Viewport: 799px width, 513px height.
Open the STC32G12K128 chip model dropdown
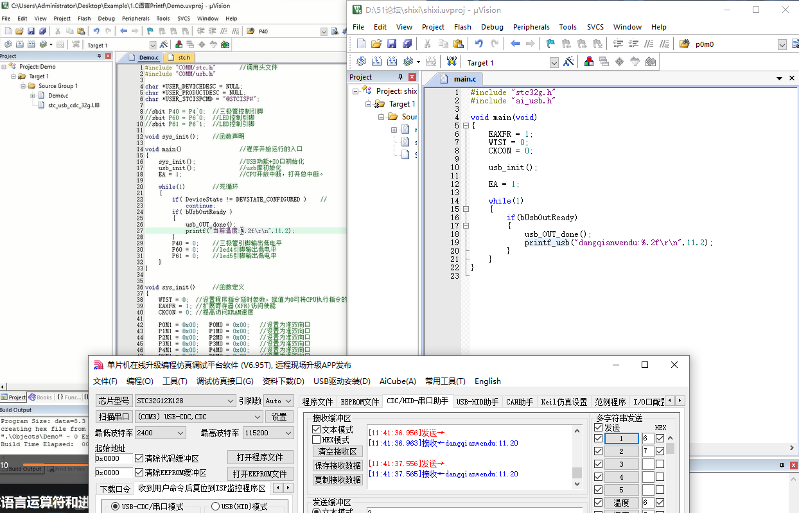click(185, 401)
